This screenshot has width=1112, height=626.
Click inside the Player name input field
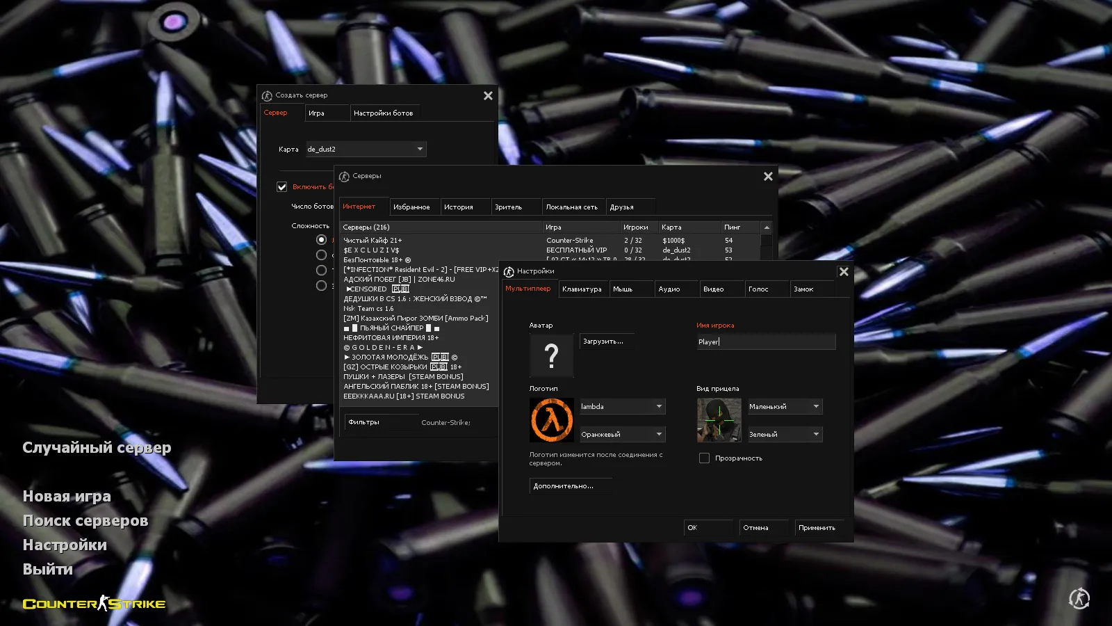click(764, 342)
